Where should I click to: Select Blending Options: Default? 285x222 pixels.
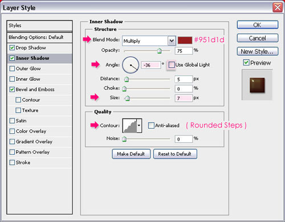point(40,38)
